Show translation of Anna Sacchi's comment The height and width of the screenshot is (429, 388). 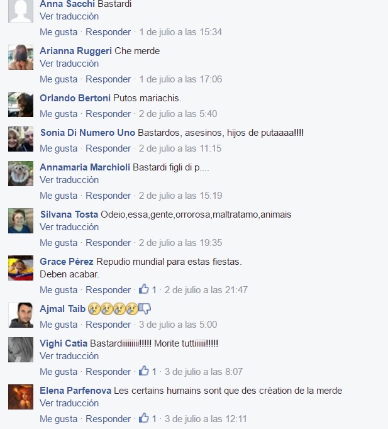point(69,16)
